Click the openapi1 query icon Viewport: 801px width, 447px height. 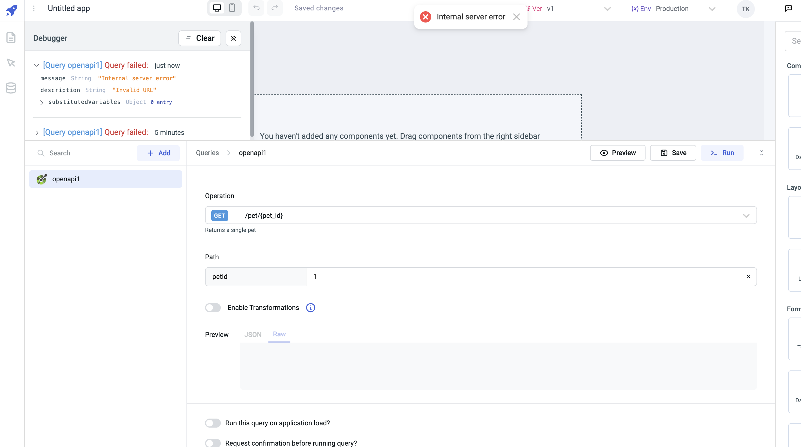(x=41, y=179)
